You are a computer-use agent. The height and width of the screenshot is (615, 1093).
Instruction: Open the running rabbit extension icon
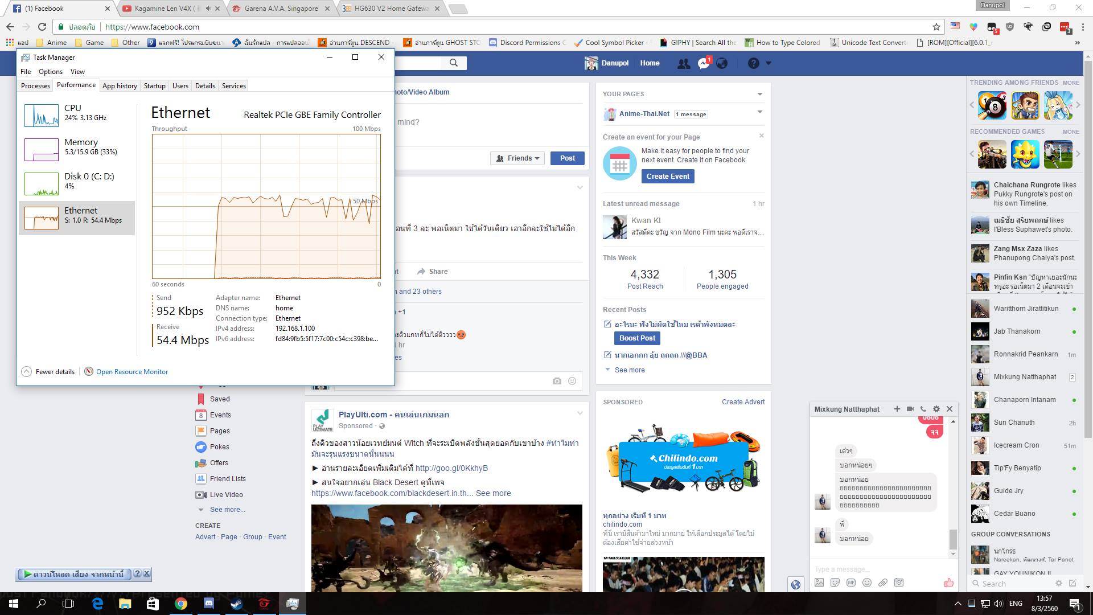[x=1028, y=27]
